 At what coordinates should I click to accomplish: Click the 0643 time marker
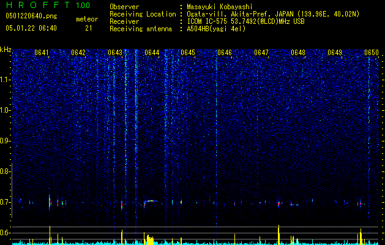(x=115, y=53)
